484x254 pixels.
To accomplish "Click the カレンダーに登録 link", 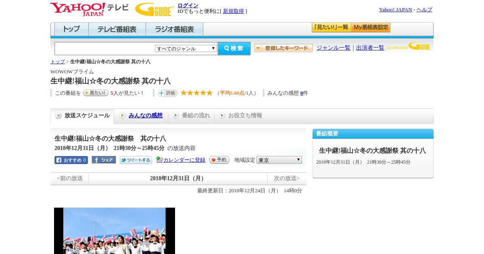I will [x=184, y=160].
